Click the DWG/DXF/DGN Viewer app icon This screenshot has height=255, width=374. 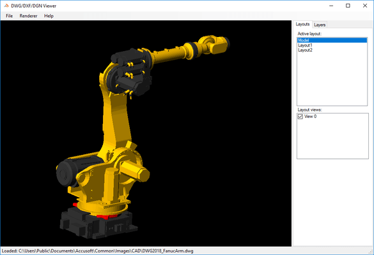pyautogui.click(x=6, y=6)
